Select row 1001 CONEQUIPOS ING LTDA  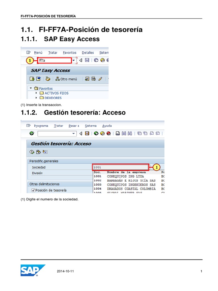click(x=129, y=176)
